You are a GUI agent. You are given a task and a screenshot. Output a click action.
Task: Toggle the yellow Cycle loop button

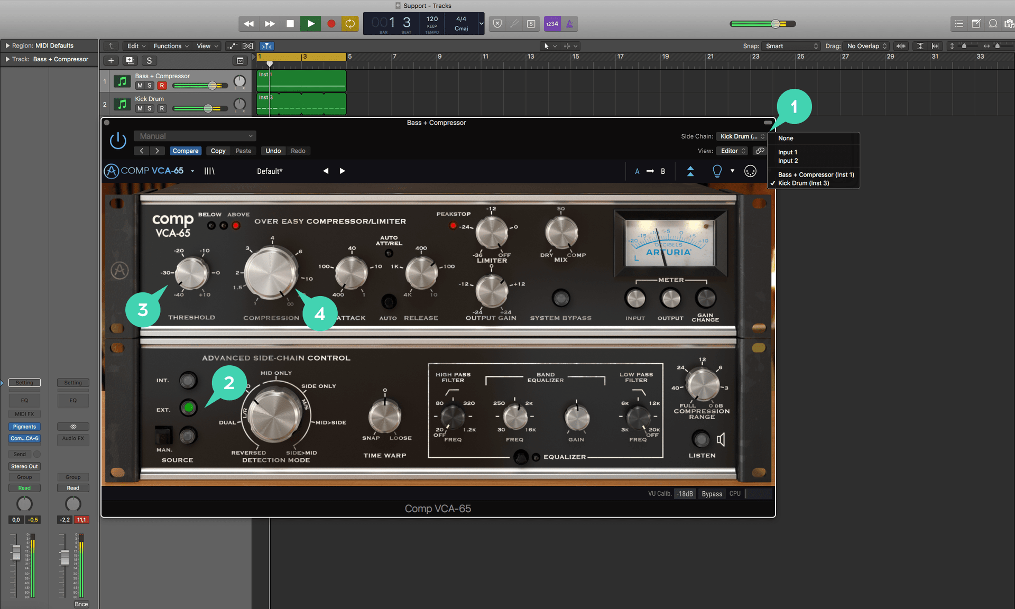click(350, 24)
